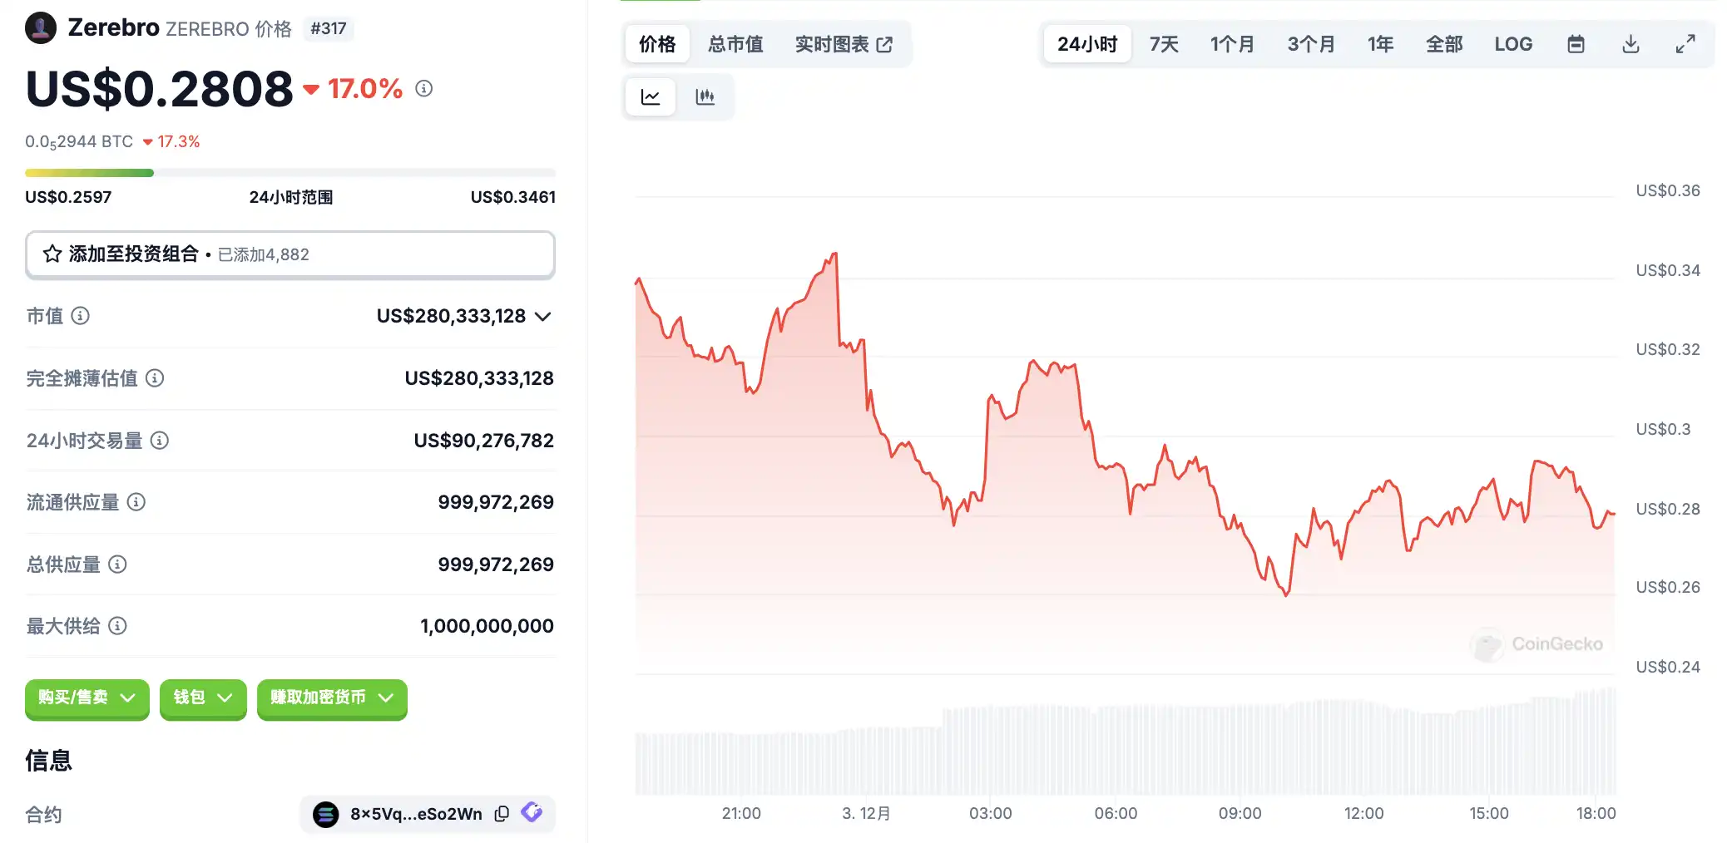
Task: Open the calendar date range picker
Action: [1576, 44]
